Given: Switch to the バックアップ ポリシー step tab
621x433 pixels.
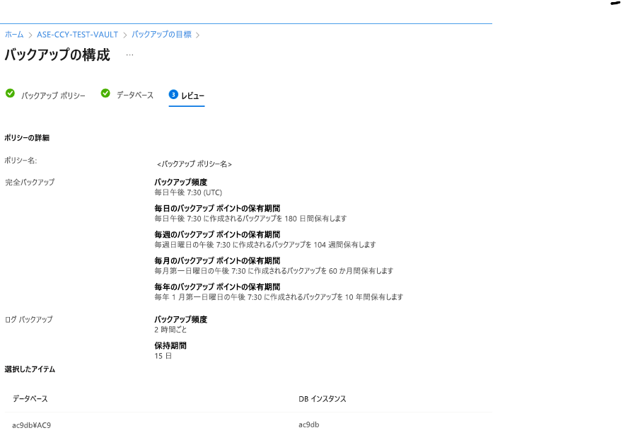Looking at the screenshot, I should coord(53,95).
